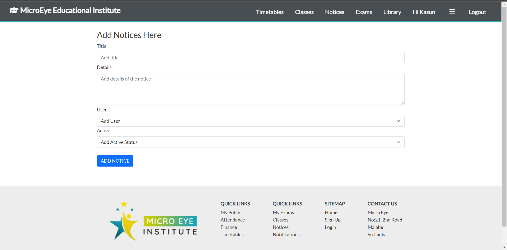
Task: Click the 'Title' field label
Action: pyautogui.click(x=101, y=46)
